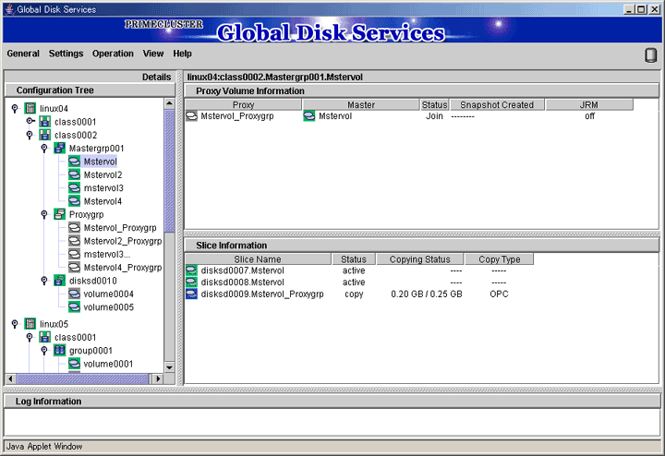665x456 pixels.
Task: Open the Help menu
Action: point(182,54)
